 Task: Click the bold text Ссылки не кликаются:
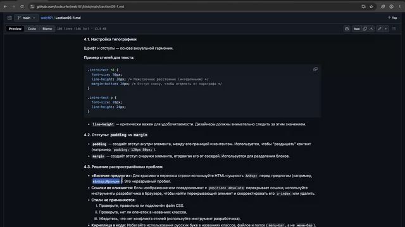coord(112,188)
